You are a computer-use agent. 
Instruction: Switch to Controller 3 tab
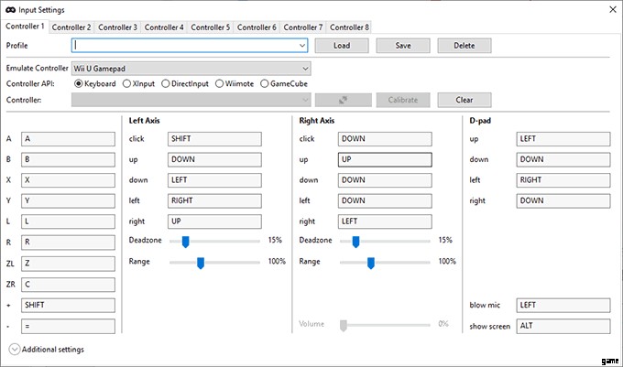coord(117,27)
